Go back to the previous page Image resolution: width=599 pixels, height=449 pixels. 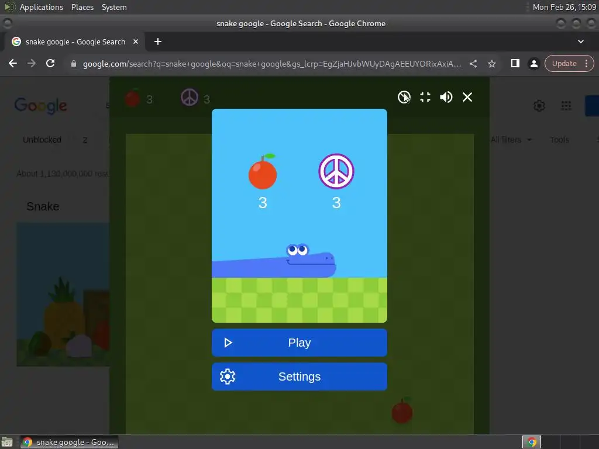click(13, 63)
